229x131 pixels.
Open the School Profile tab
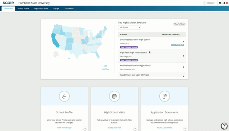click(x=23, y=9)
